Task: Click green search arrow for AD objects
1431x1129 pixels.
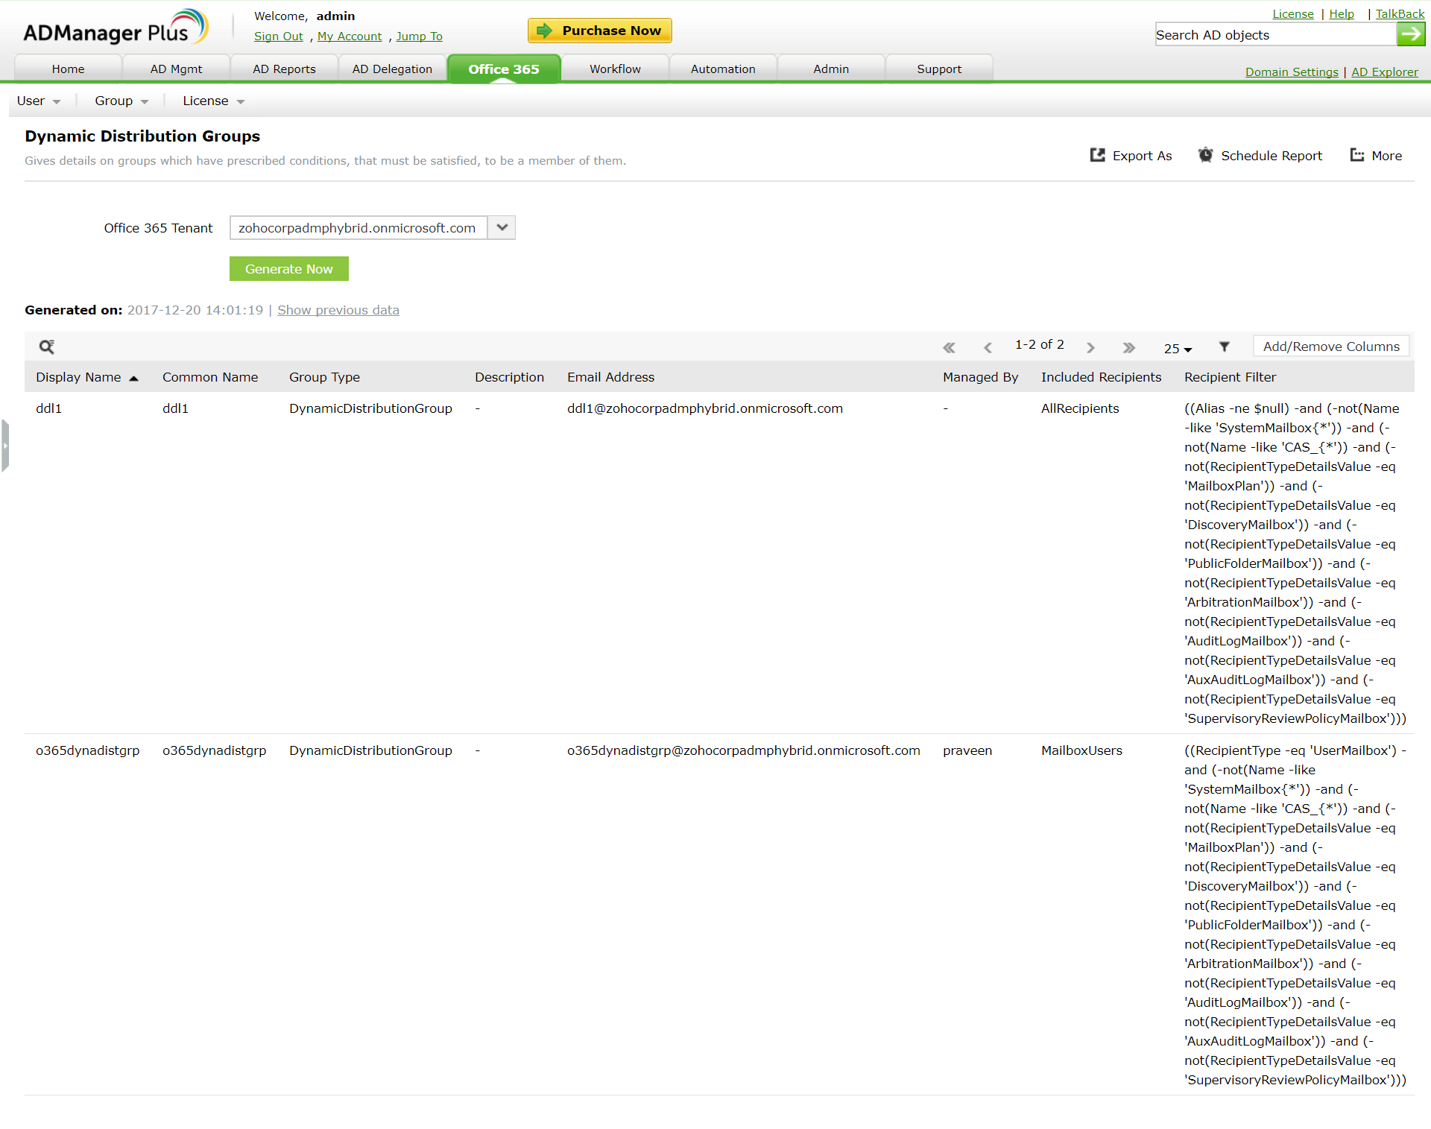Action: (1410, 34)
